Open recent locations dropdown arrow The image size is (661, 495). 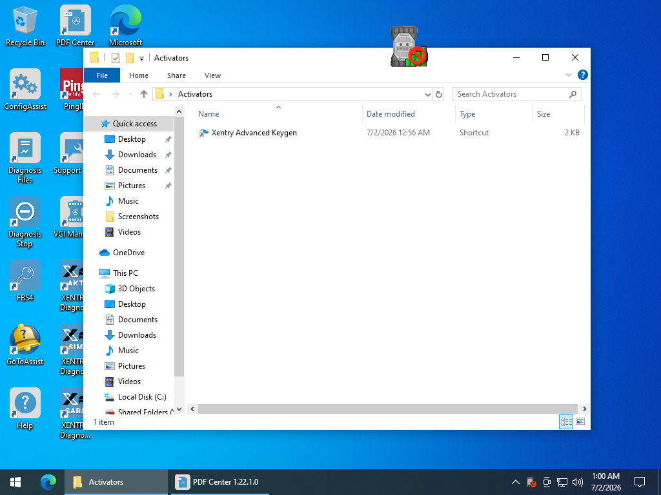[130, 94]
